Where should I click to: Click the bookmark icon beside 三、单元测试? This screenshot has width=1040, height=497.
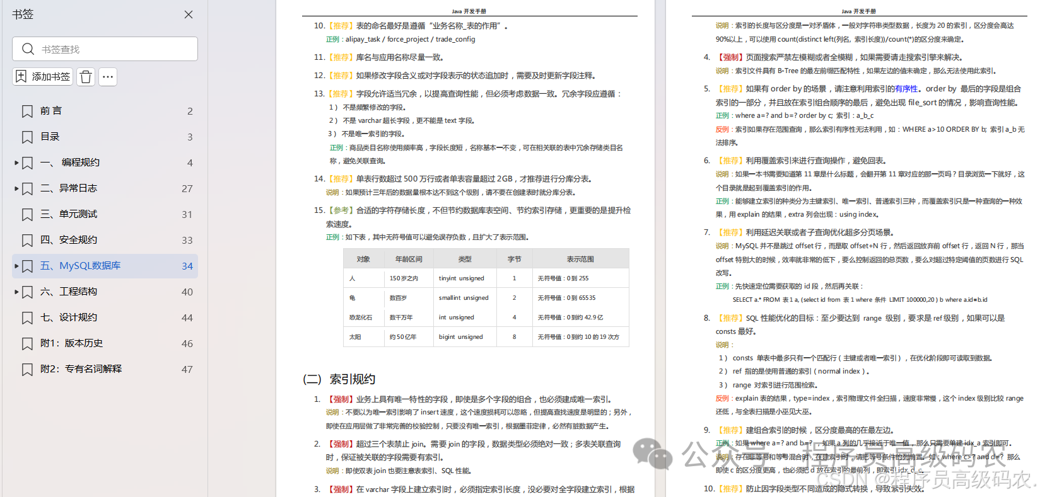(x=27, y=215)
